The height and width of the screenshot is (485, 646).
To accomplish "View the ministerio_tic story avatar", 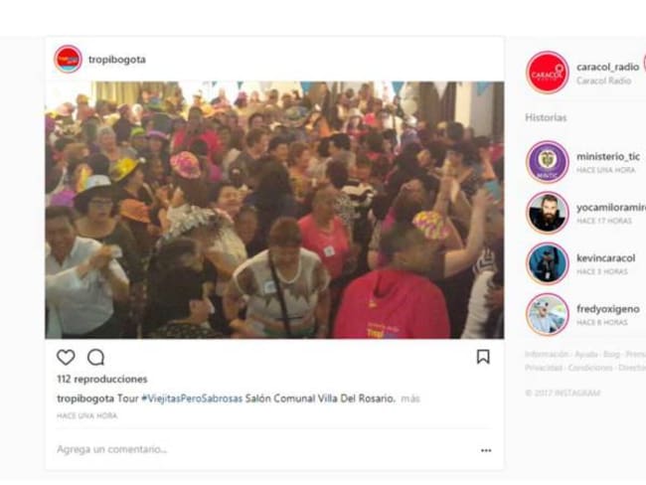I will (548, 162).
